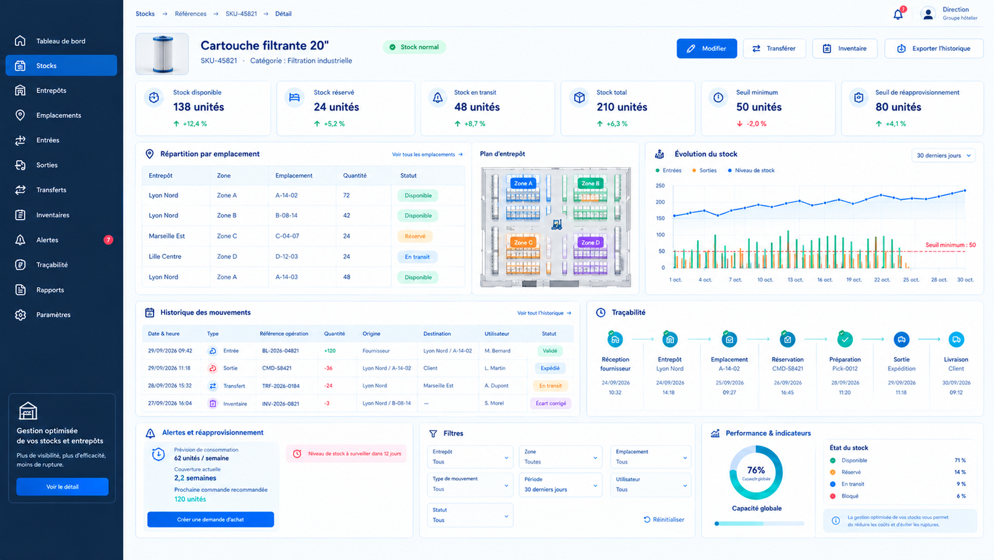Click Exporter l'historique button
The image size is (994, 560).
coord(934,48)
